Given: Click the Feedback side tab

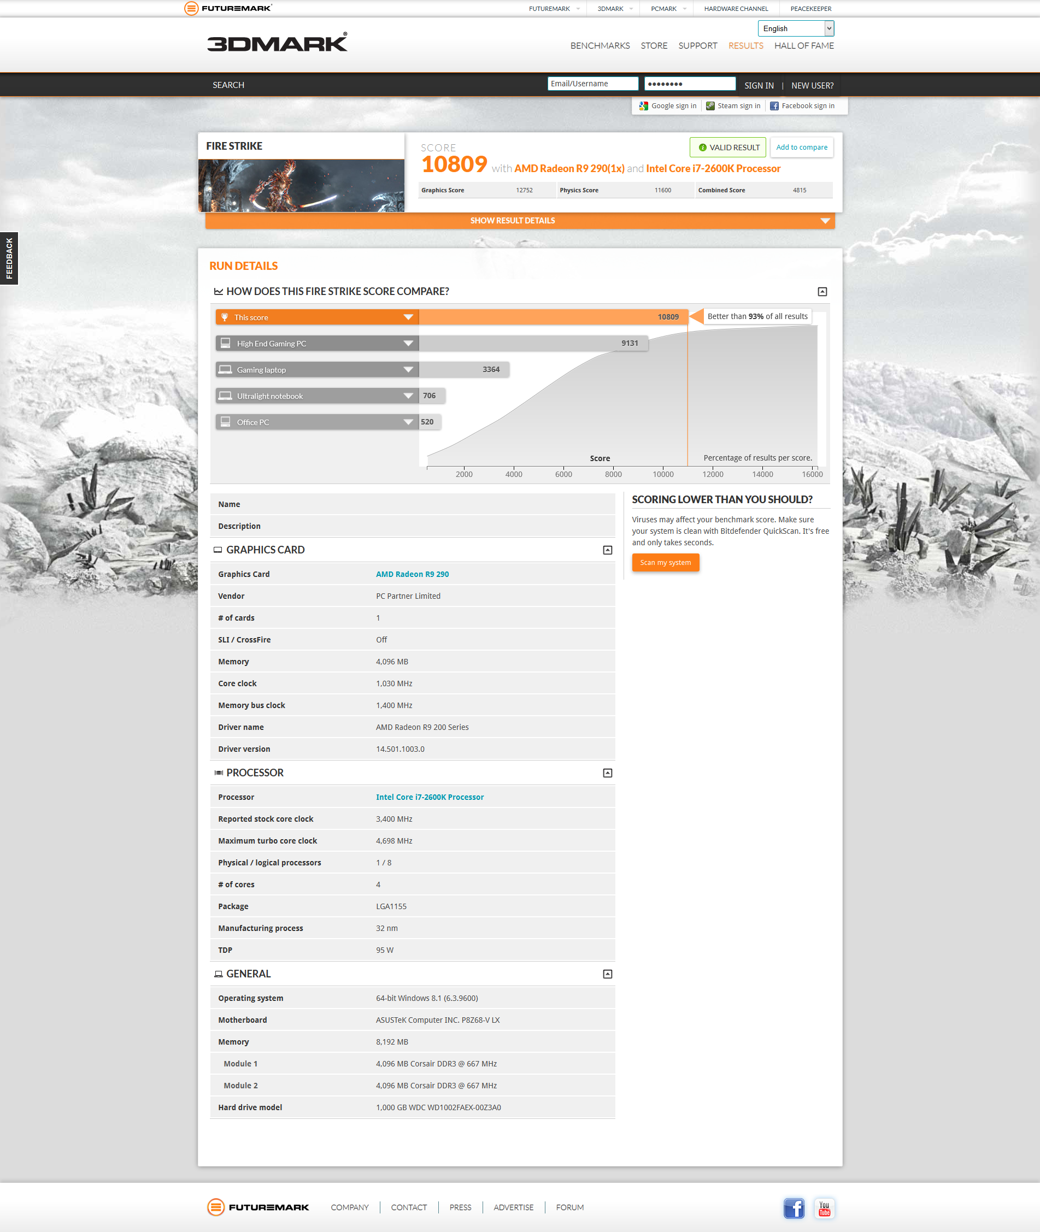Looking at the screenshot, I should coord(9,258).
